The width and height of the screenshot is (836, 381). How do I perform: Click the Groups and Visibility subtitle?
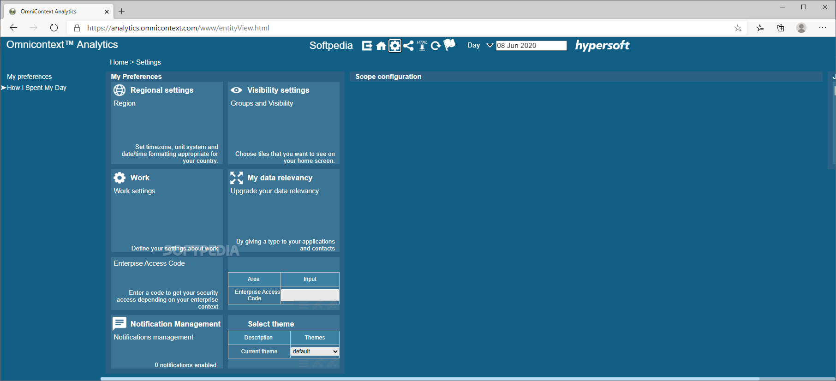point(262,103)
